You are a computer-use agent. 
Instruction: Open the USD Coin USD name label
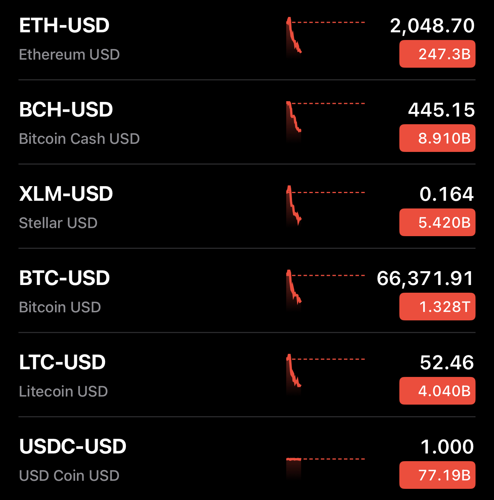(69, 476)
